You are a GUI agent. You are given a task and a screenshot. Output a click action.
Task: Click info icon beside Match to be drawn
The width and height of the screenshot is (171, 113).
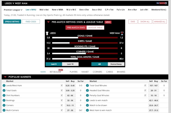click(x=87, y=105)
